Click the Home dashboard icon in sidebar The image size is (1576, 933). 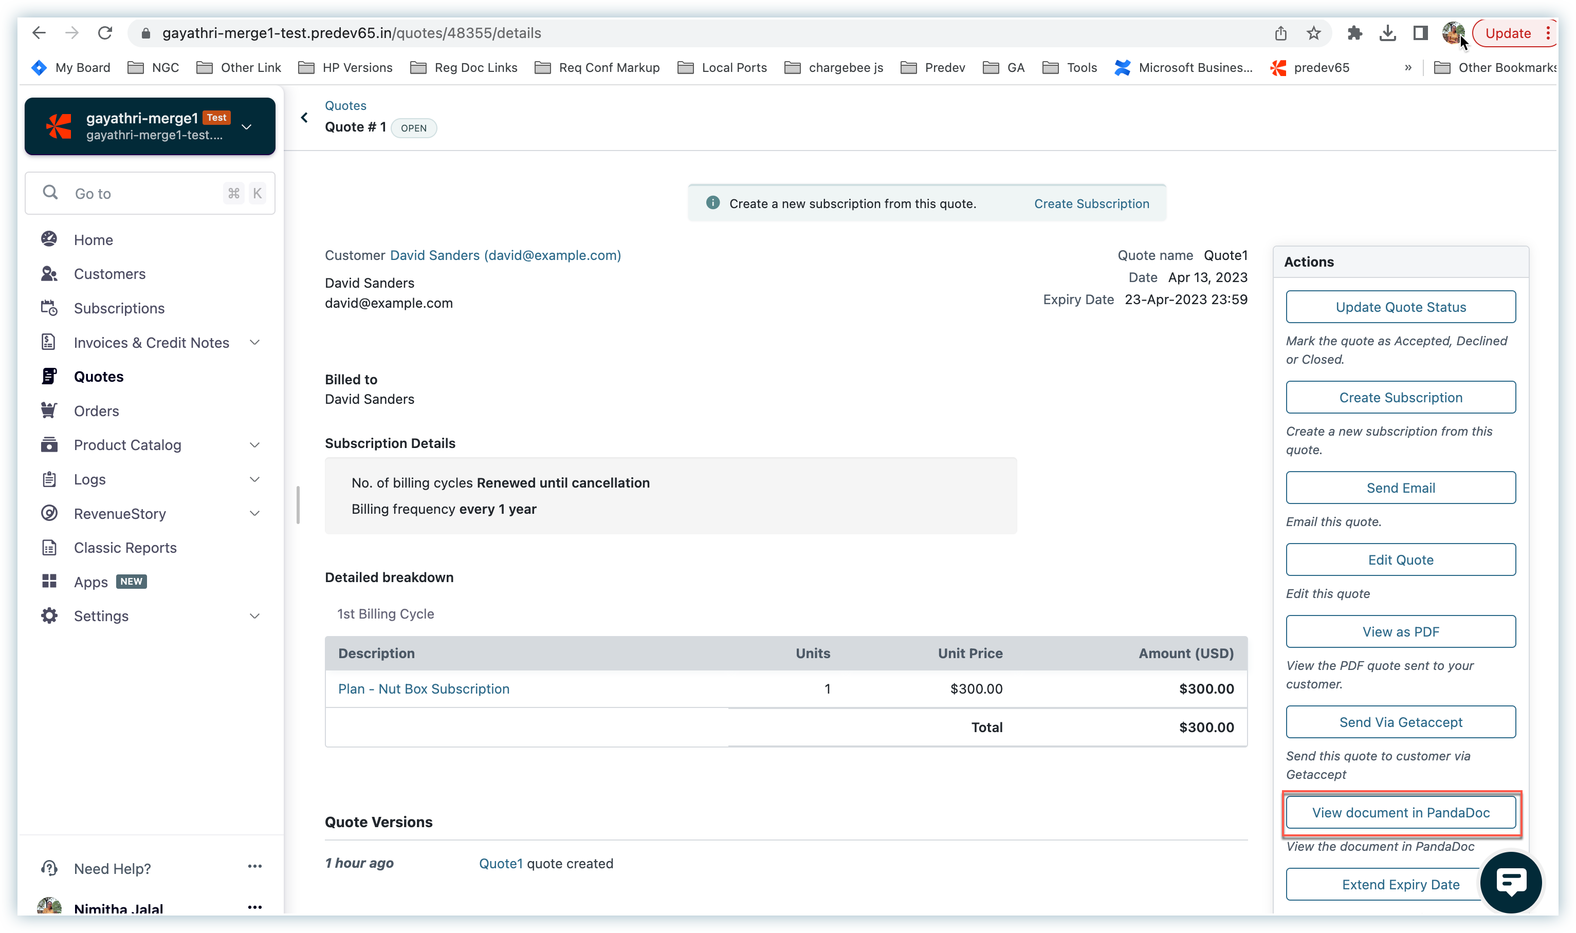(49, 239)
